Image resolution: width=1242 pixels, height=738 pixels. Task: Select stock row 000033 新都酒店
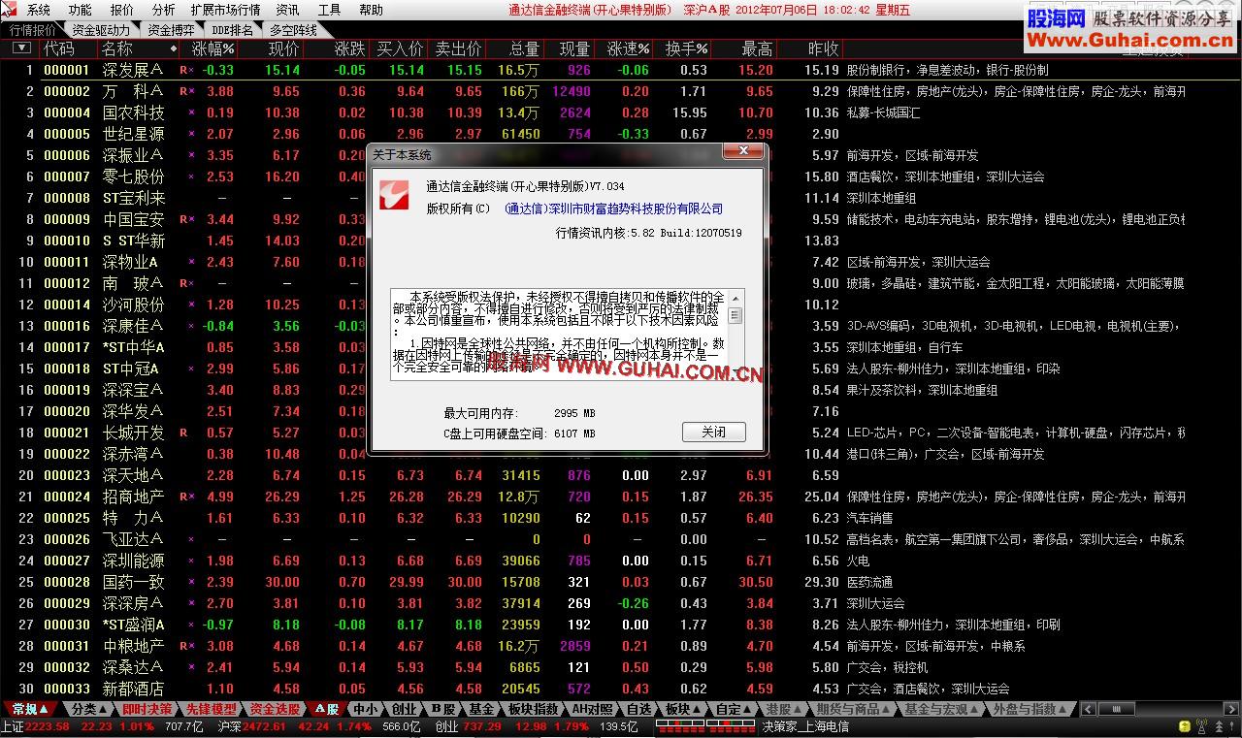point(621,689)
